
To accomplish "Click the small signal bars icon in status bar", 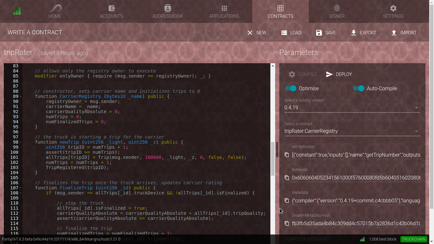I will click(362, 239).
